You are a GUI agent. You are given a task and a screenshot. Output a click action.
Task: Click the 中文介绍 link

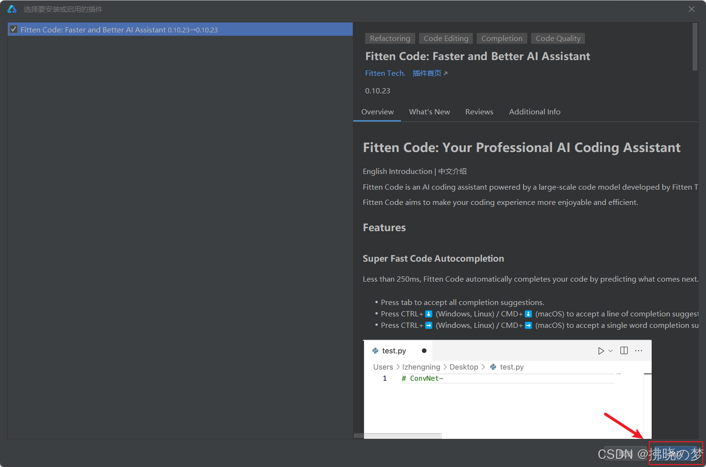452,171
